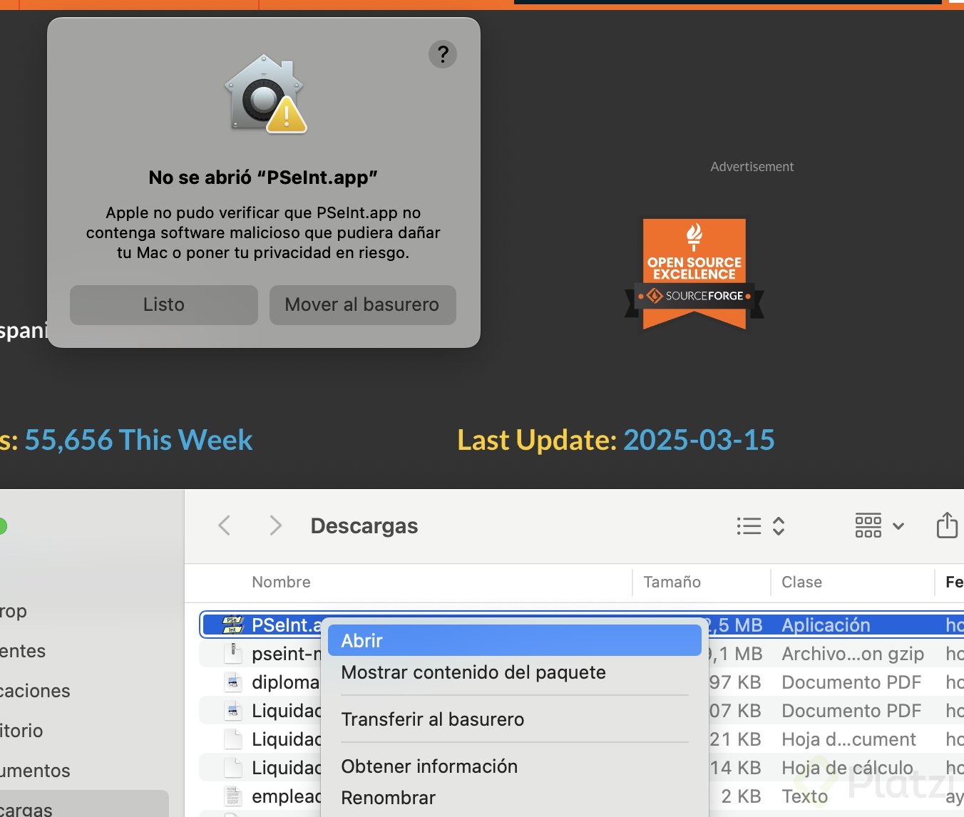Open Aplicaciones in the Finder sidebar
The width and height of the screenshot is (964, 817).
coord(35,691)
